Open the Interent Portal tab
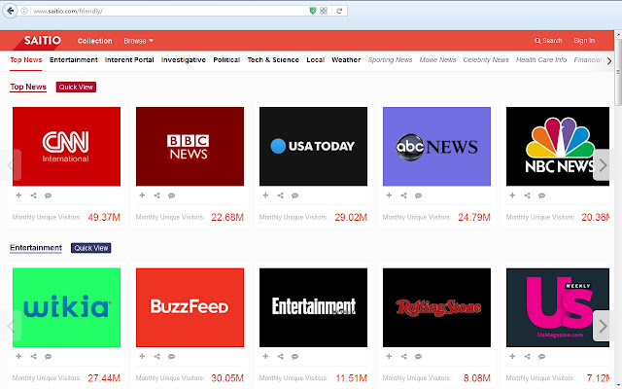Viewport: 622px width, 389px height. (x=129, y=60)
